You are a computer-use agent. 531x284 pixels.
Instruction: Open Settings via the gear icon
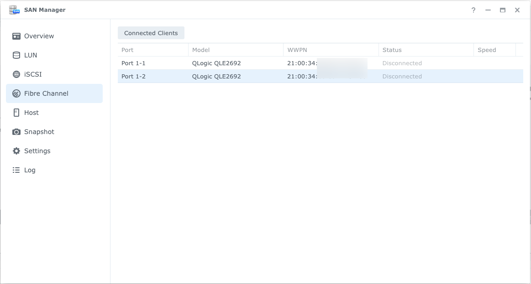tap(16, 151)
